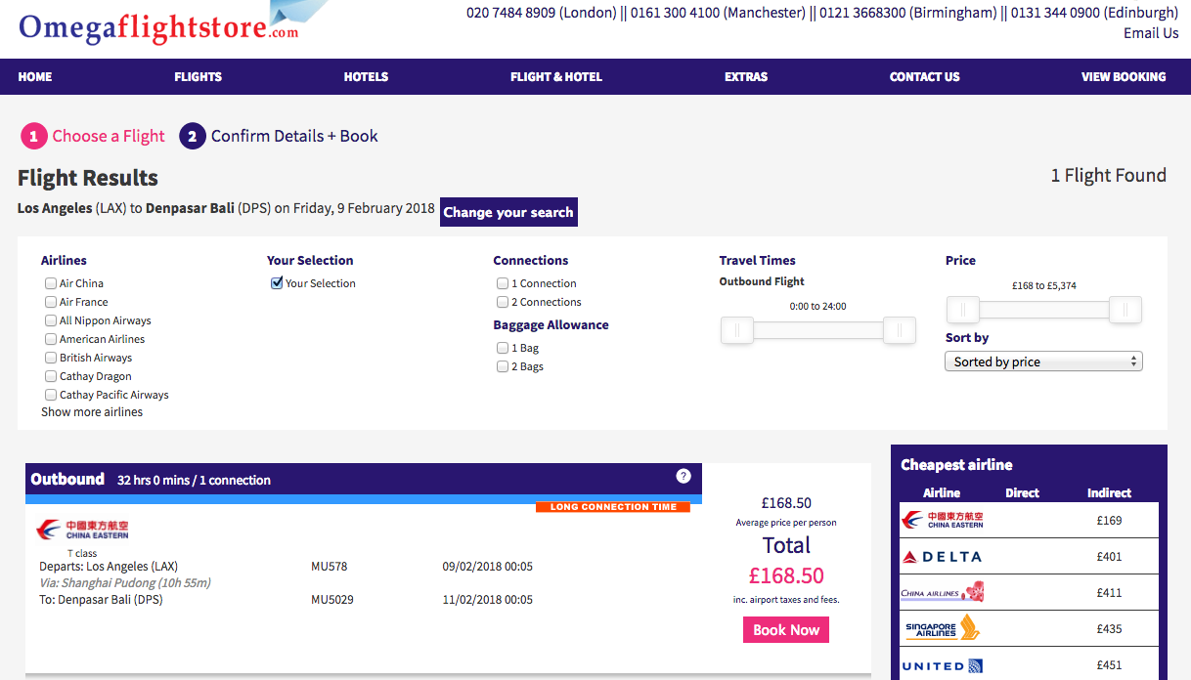
Task: Tick the Air China airline checkbox
Action: point(51,283)
